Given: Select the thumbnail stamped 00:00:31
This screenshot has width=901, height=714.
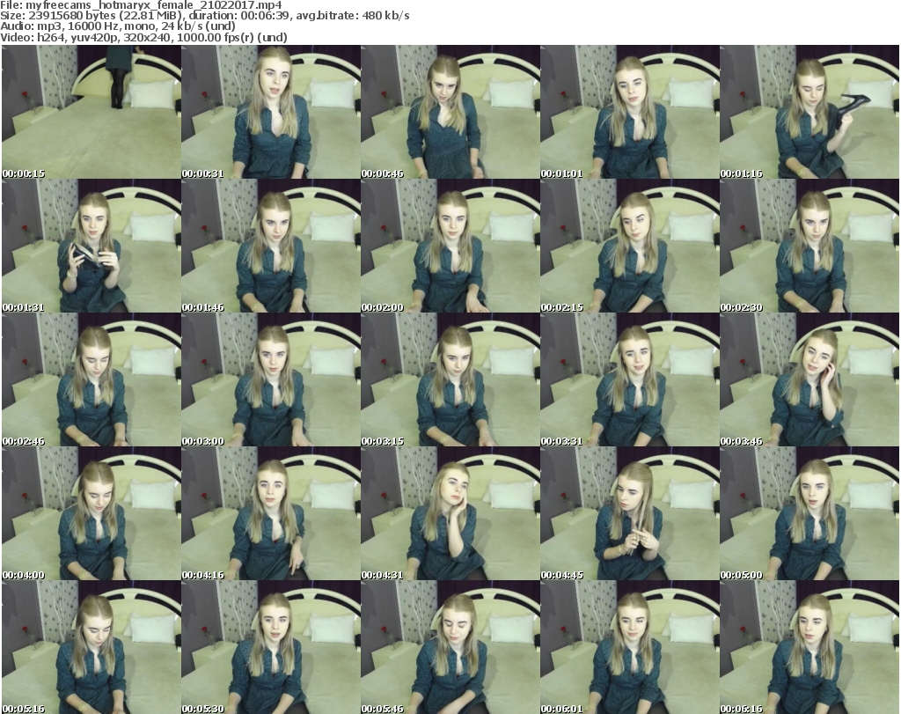Looking at the screenshot, I should 271,112.
